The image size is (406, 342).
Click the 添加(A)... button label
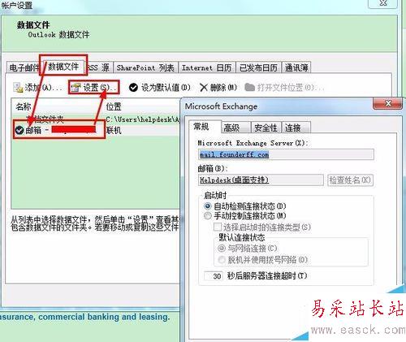click(43, 88)
